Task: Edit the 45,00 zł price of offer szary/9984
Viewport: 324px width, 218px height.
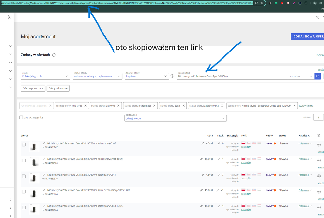Action: 202,159
